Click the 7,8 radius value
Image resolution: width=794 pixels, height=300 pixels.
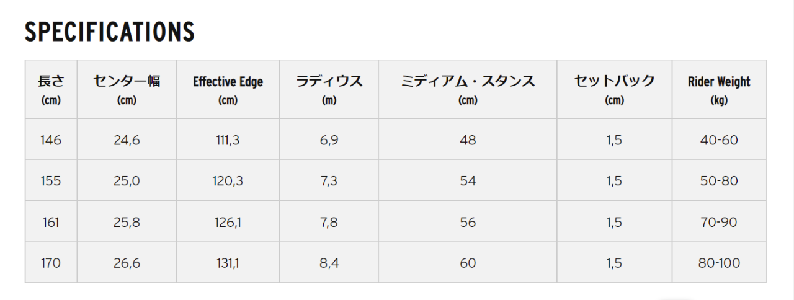point(329,222)
